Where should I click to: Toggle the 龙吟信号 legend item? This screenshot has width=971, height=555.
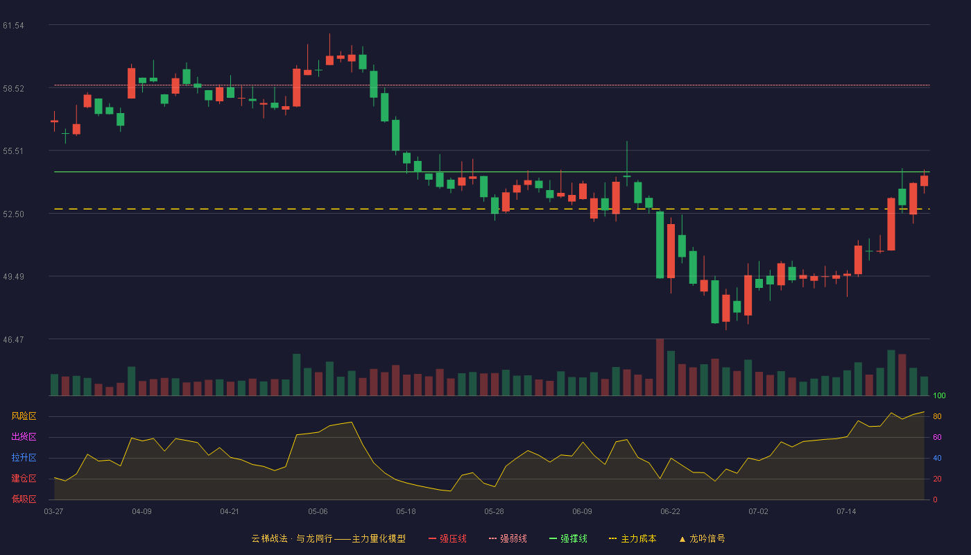coord(702,538)
